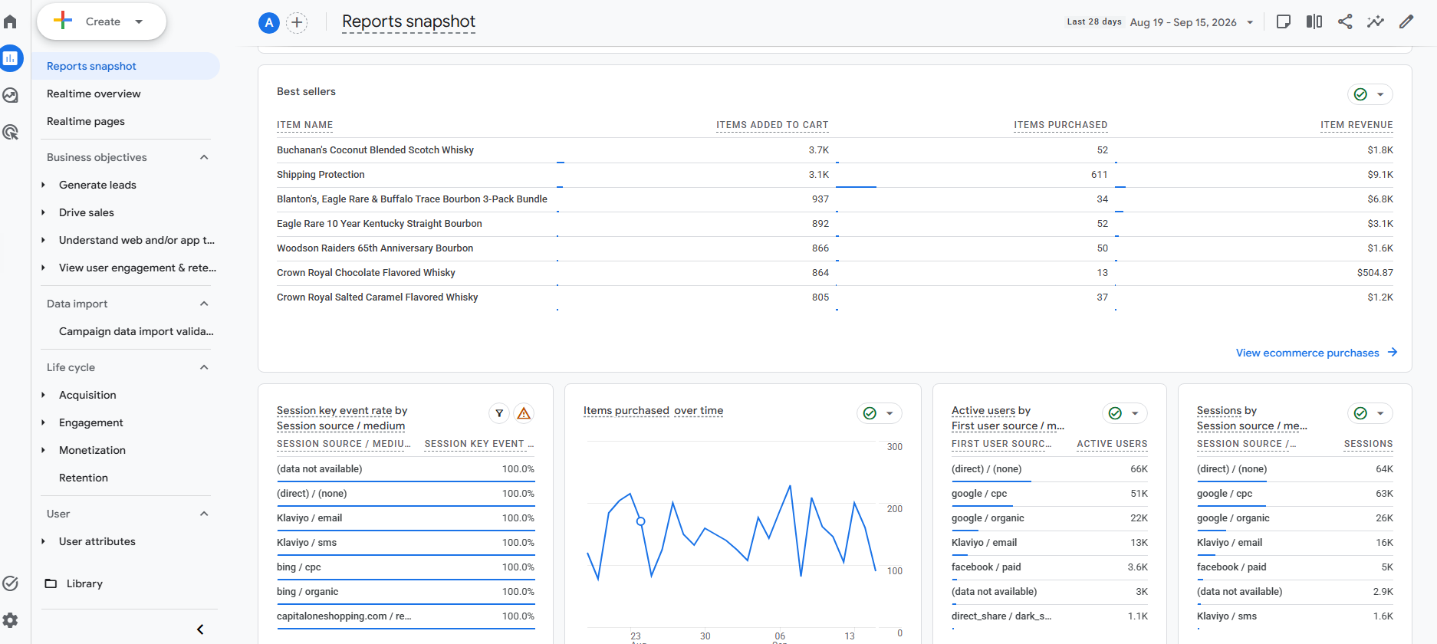Click the edit comparisons columns icon
1437x644 pixels.
[x=1314, y=21]
